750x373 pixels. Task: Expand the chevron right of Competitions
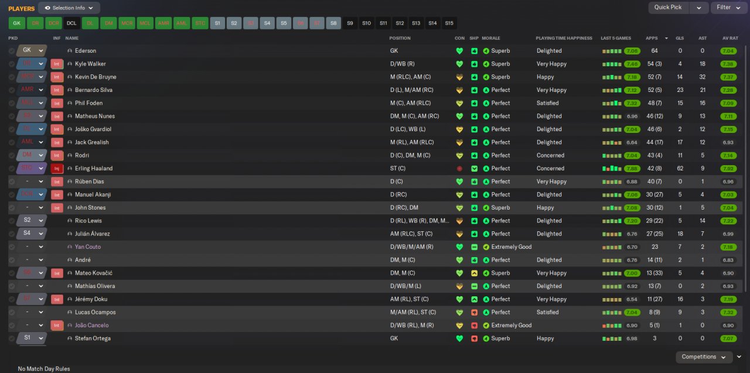(739, 357)
